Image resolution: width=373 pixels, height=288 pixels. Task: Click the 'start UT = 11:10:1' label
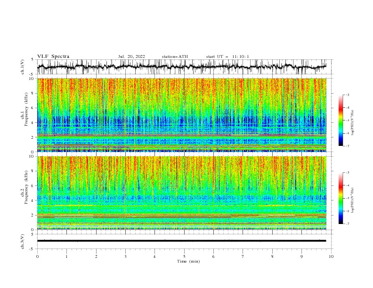pyautogui.click(x=227, y=56)
